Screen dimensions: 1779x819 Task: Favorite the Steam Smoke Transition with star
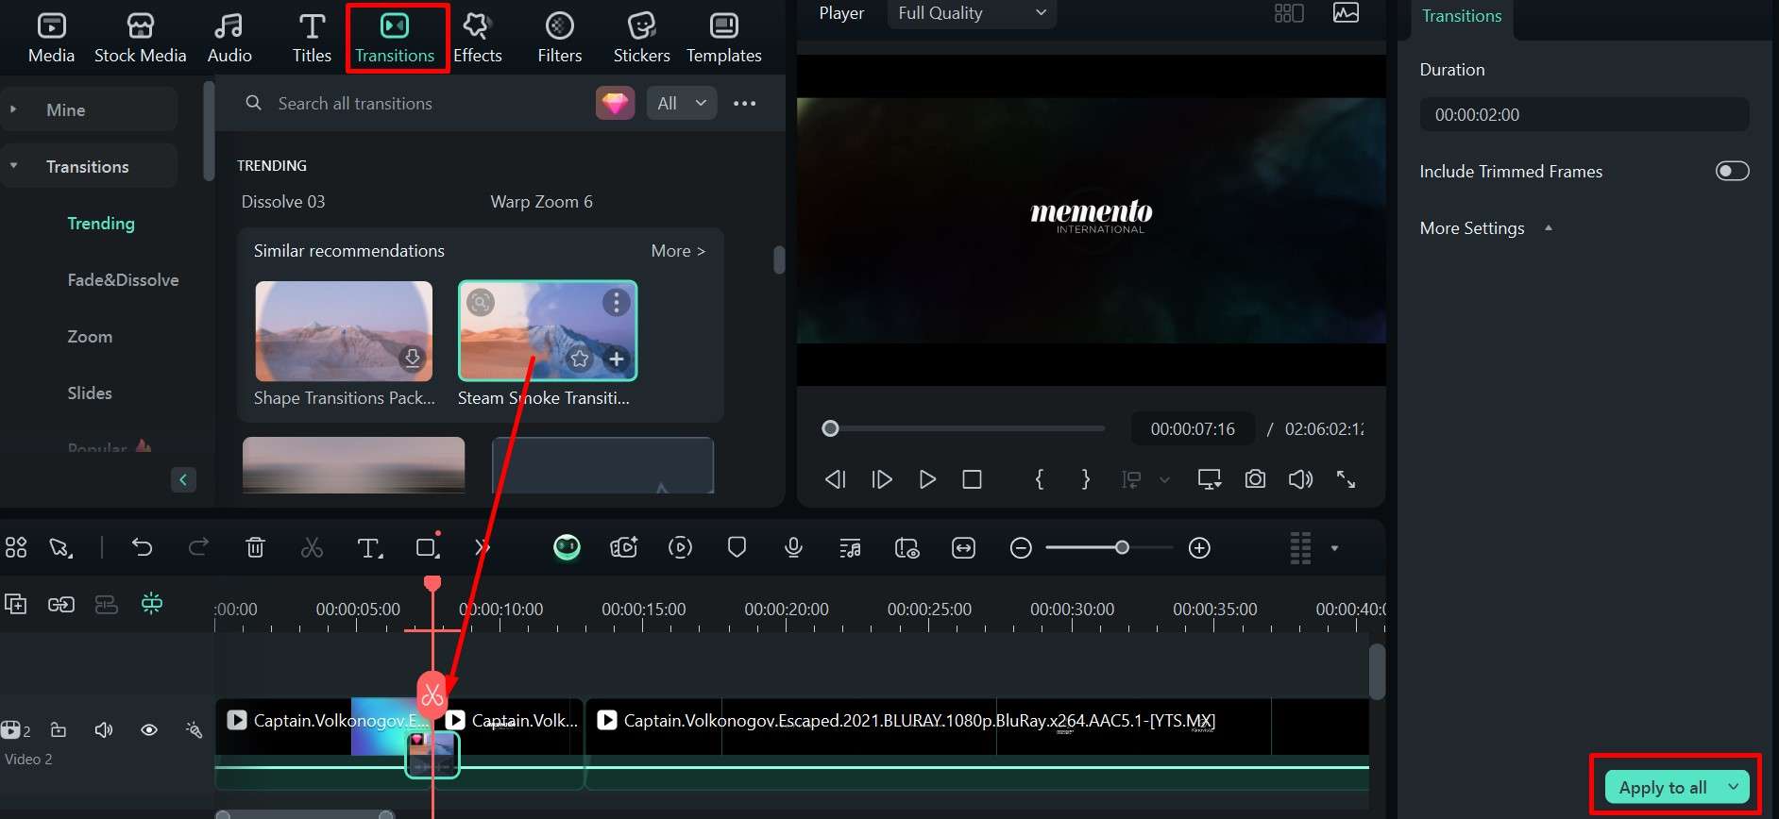tap(580, 359)
